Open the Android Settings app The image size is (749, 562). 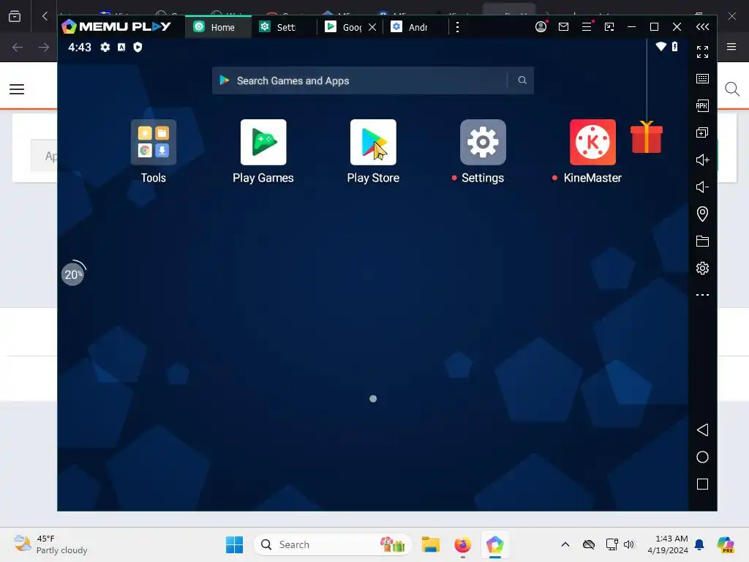pyautogui.click(x=483, y=142)
